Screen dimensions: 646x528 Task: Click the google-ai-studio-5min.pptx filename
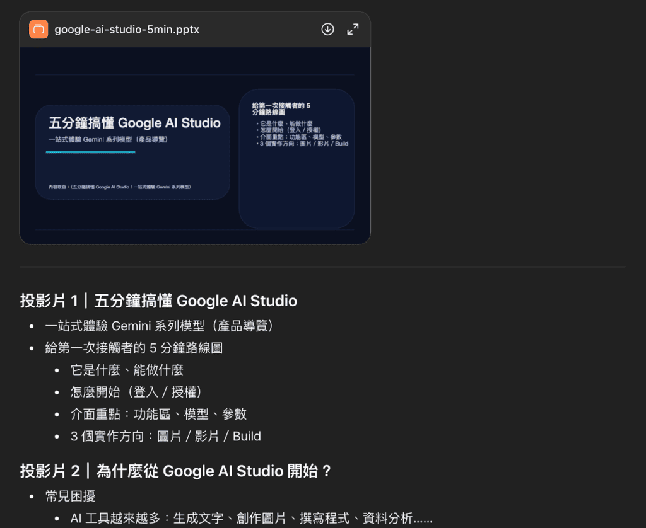click(127, 30)
